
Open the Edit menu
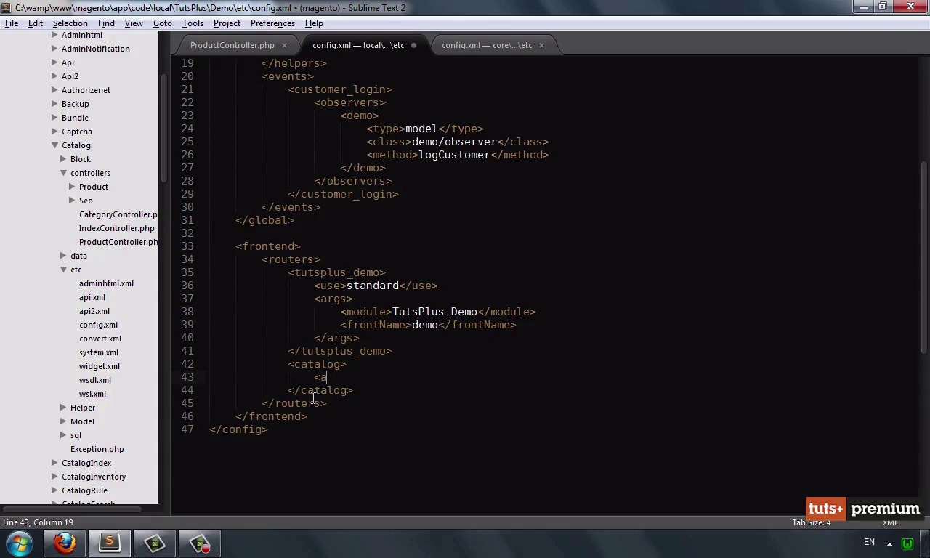(36, 23)
